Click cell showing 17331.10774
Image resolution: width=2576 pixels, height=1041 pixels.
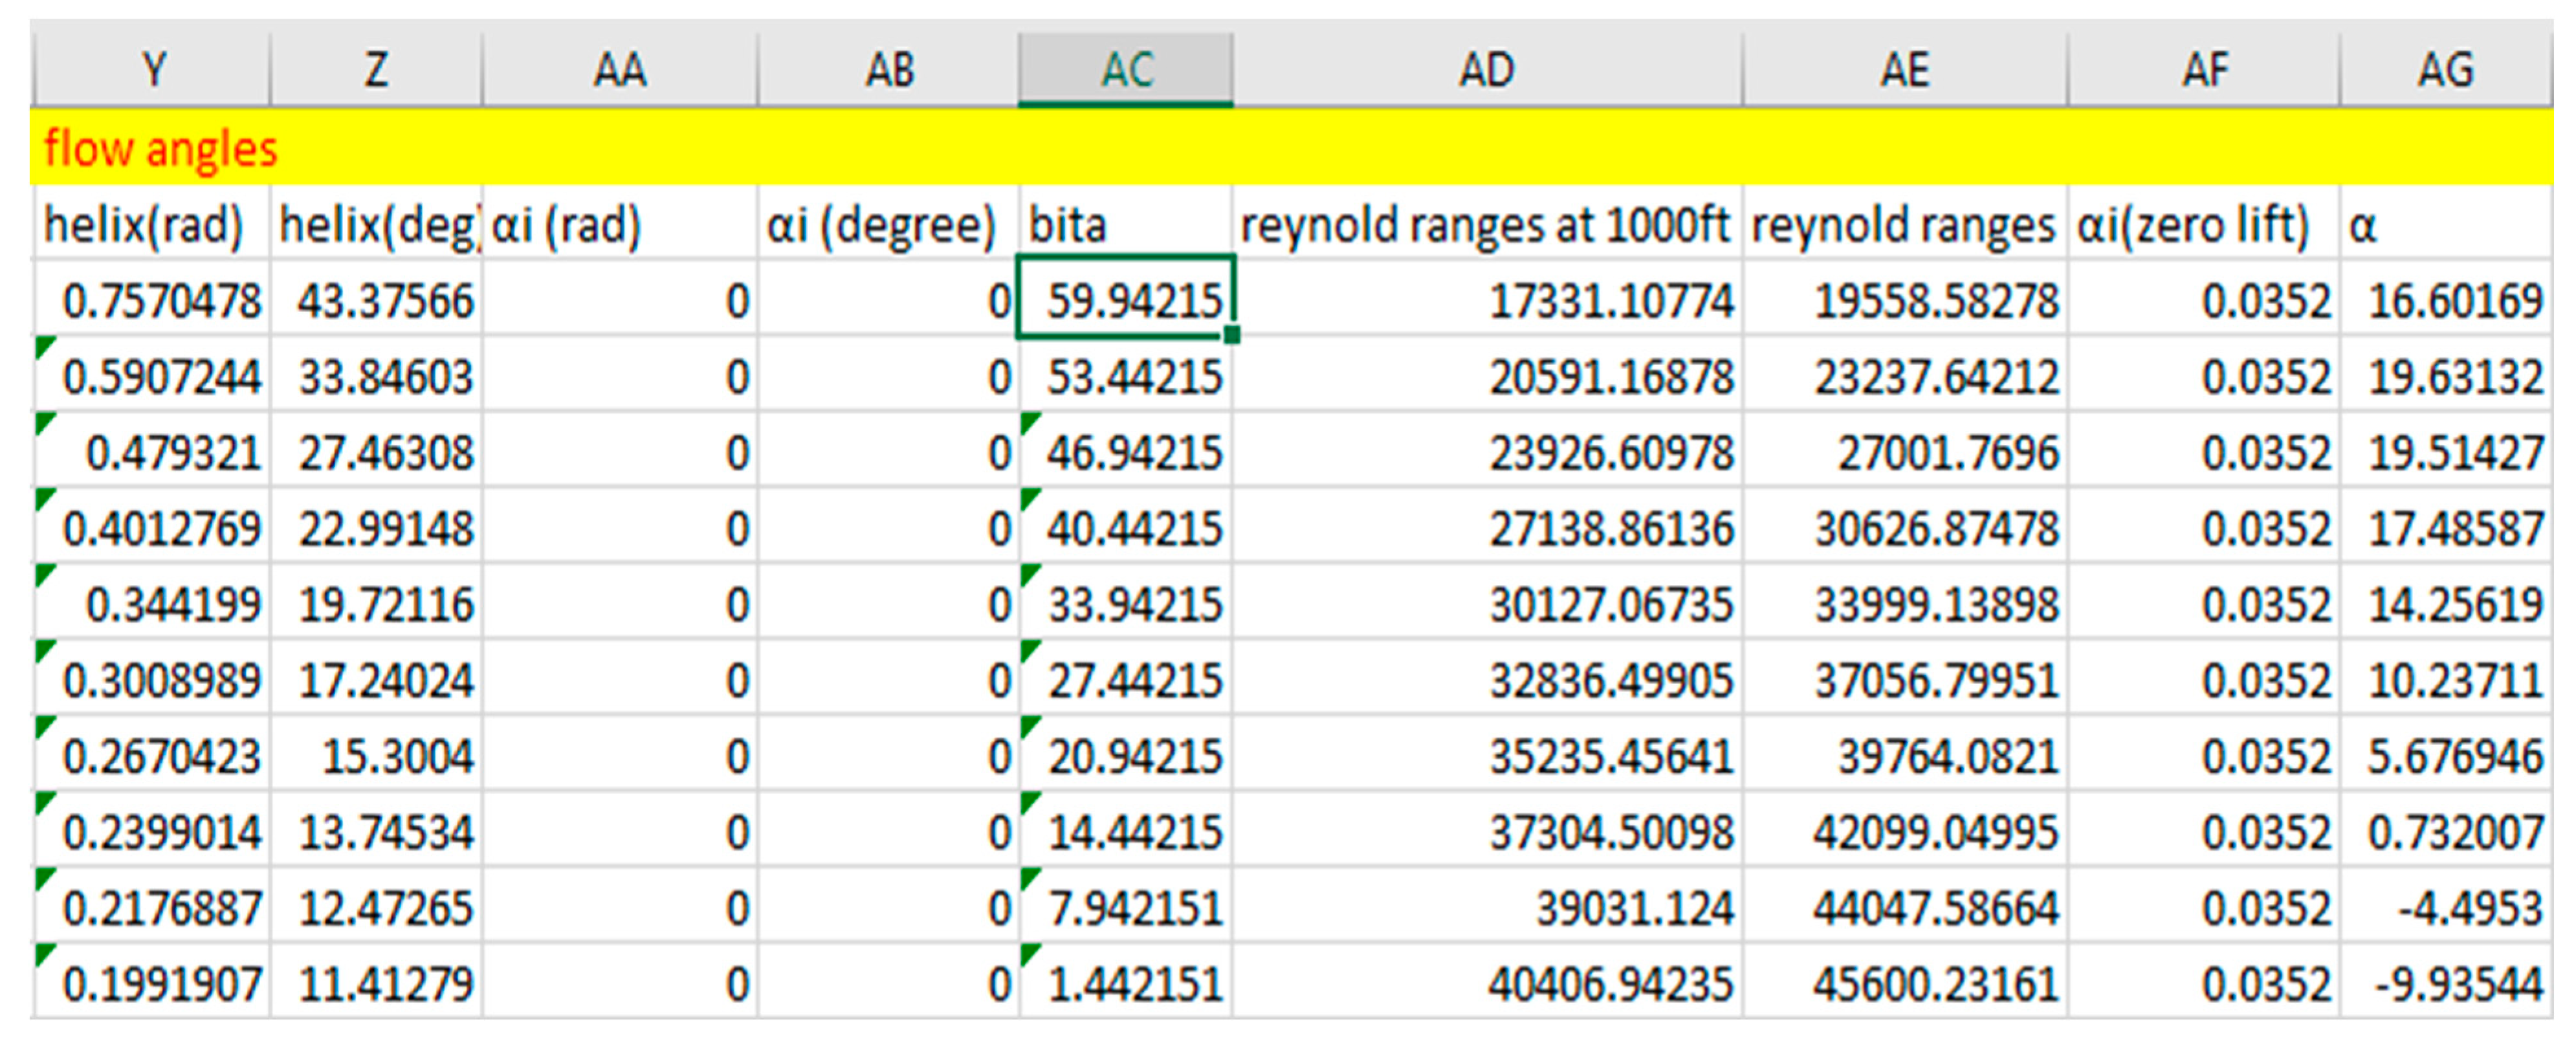pyautogui.click(x=1610, y=300)
